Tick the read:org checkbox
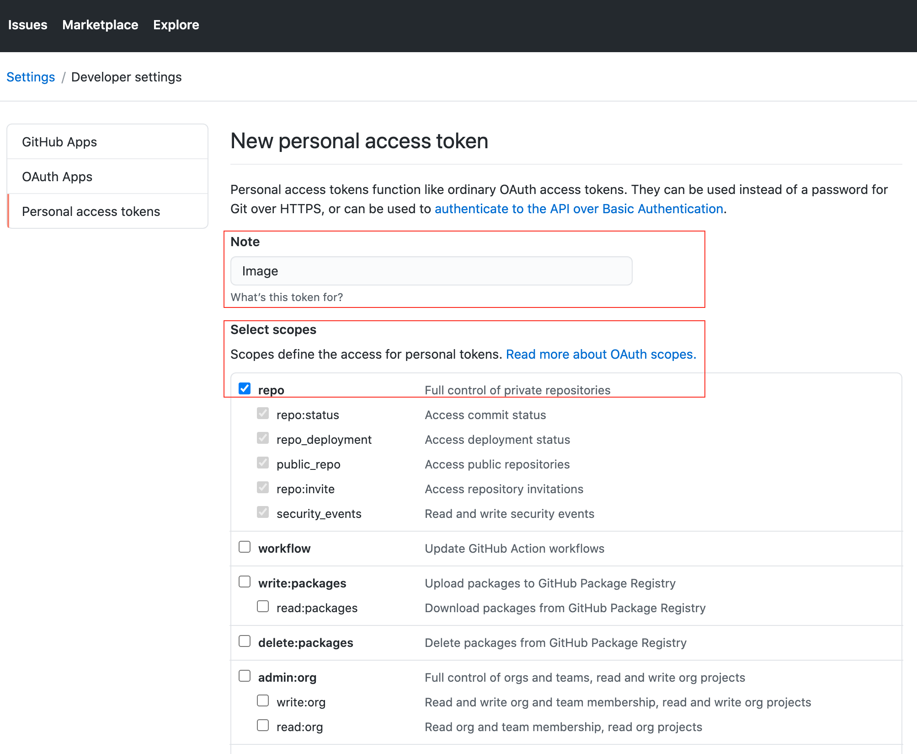The width and height of the screenshot is (917, 754). [x=263, y=726]
